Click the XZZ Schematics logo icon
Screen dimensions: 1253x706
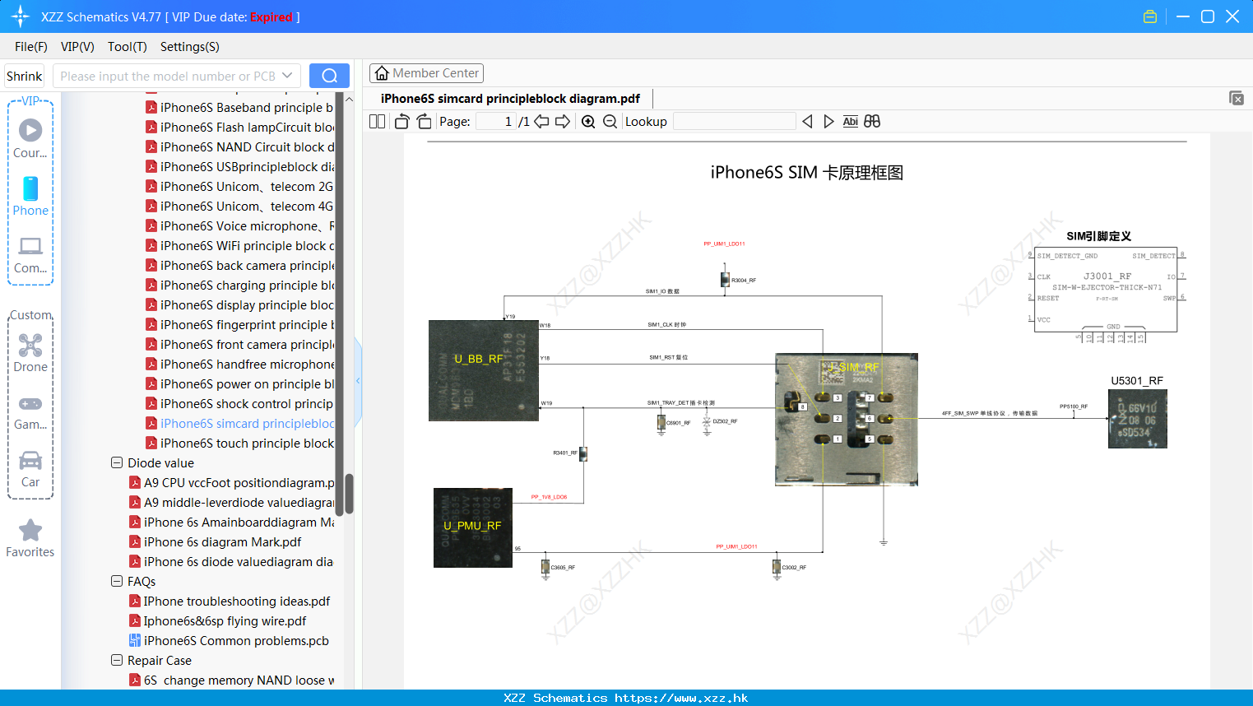21,16
